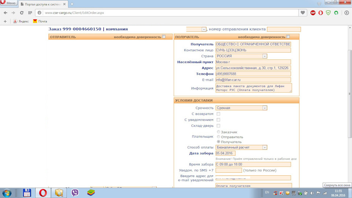Click the E-mail info@lifan-car.ru field
The height and width of the screenshot is (198, 352).
pyautogui.click(x=253, y=80)
